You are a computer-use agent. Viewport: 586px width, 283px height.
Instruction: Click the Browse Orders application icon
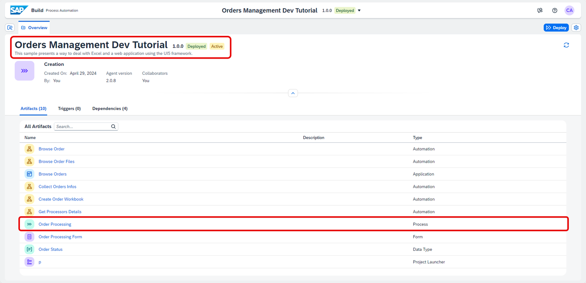pyautogui.click(x=29, y=174)
